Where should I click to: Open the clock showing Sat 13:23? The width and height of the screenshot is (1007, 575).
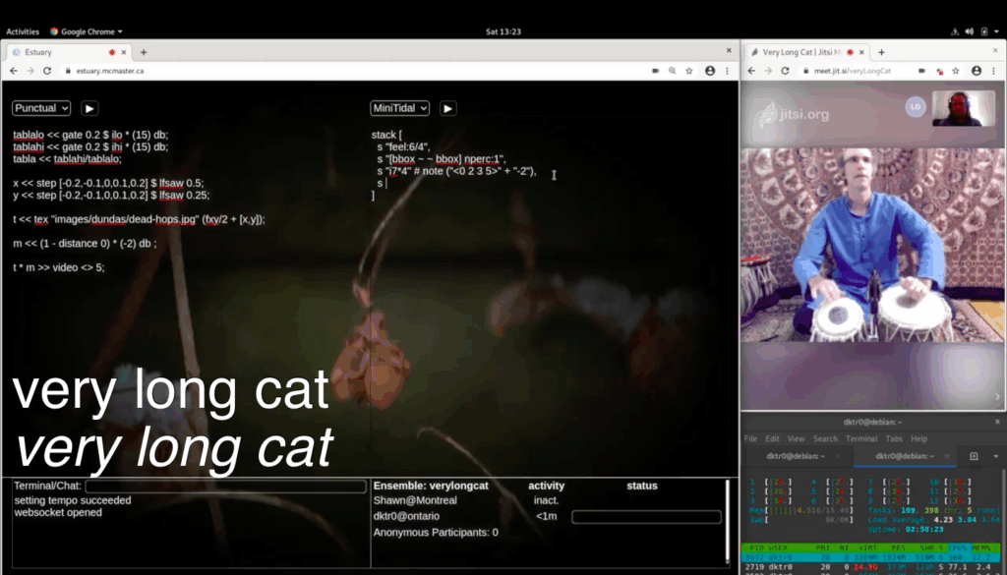[503, 31]
